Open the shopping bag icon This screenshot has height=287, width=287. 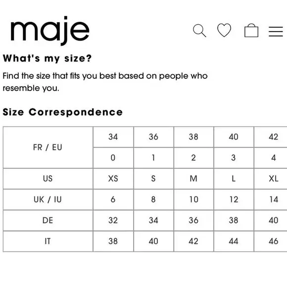pos(251,30)
